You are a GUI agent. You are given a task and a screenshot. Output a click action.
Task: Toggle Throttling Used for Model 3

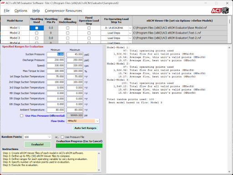pyautogui.click(x=36, y=38)
